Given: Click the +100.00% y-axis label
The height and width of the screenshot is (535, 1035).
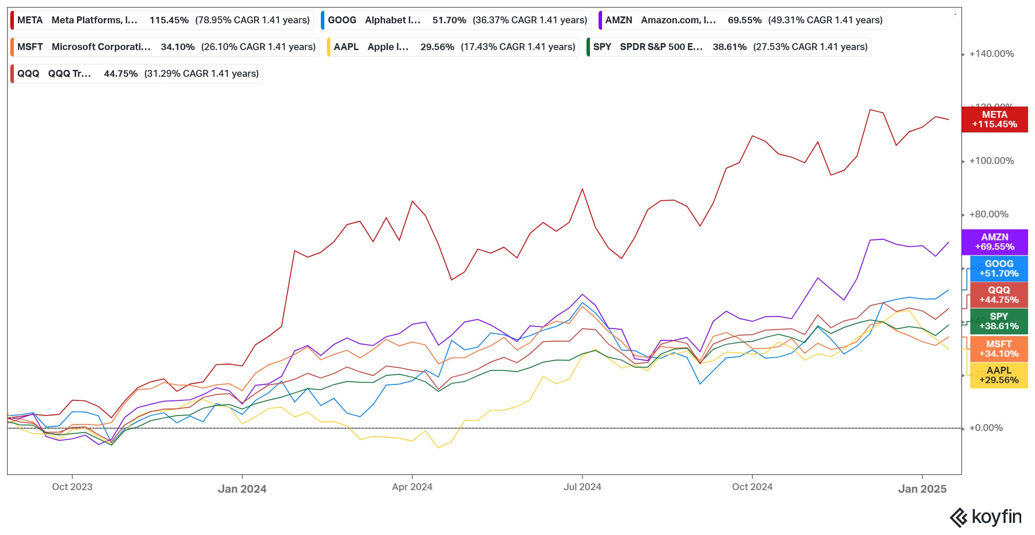Looking at the screenshot, I should [991, 161].
